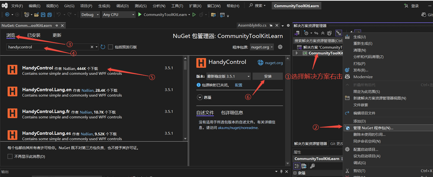Refresh the NuGet package search results
433x177 pixels.
(x=103, y=47)
